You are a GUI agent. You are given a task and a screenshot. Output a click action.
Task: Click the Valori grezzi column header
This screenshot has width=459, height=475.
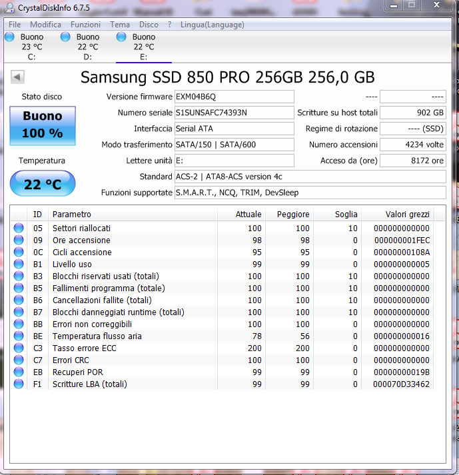point(398,214)
